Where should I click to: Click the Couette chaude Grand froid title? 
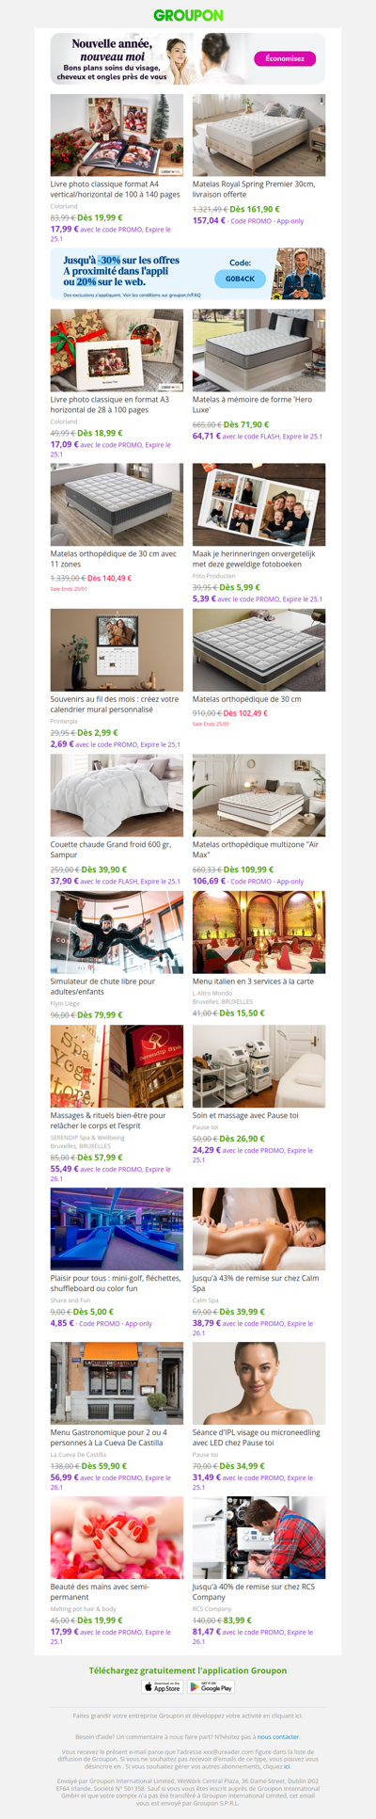coord(111,850)
